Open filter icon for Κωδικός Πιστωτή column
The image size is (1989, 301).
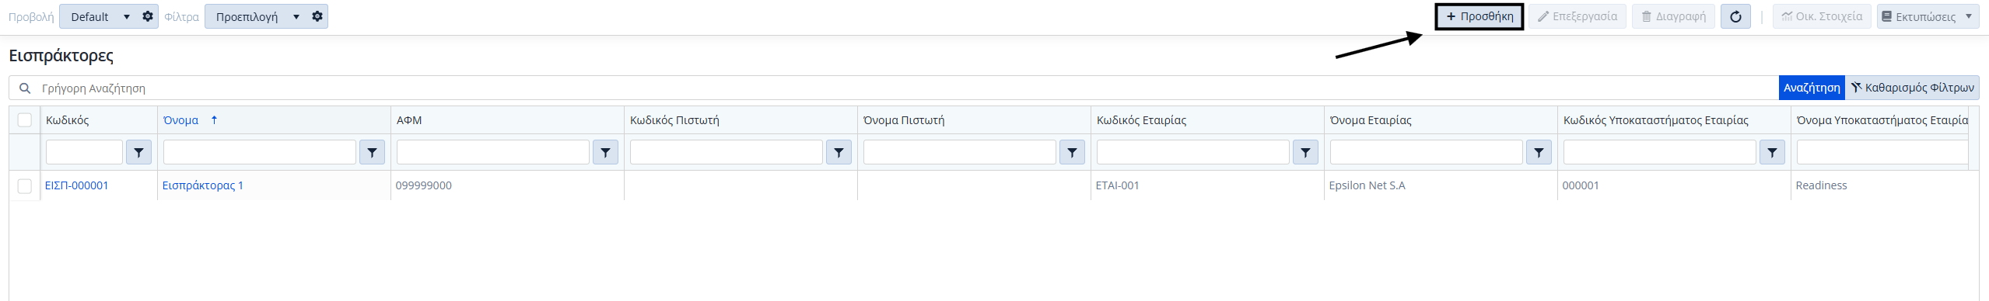[x=839, y=153]
